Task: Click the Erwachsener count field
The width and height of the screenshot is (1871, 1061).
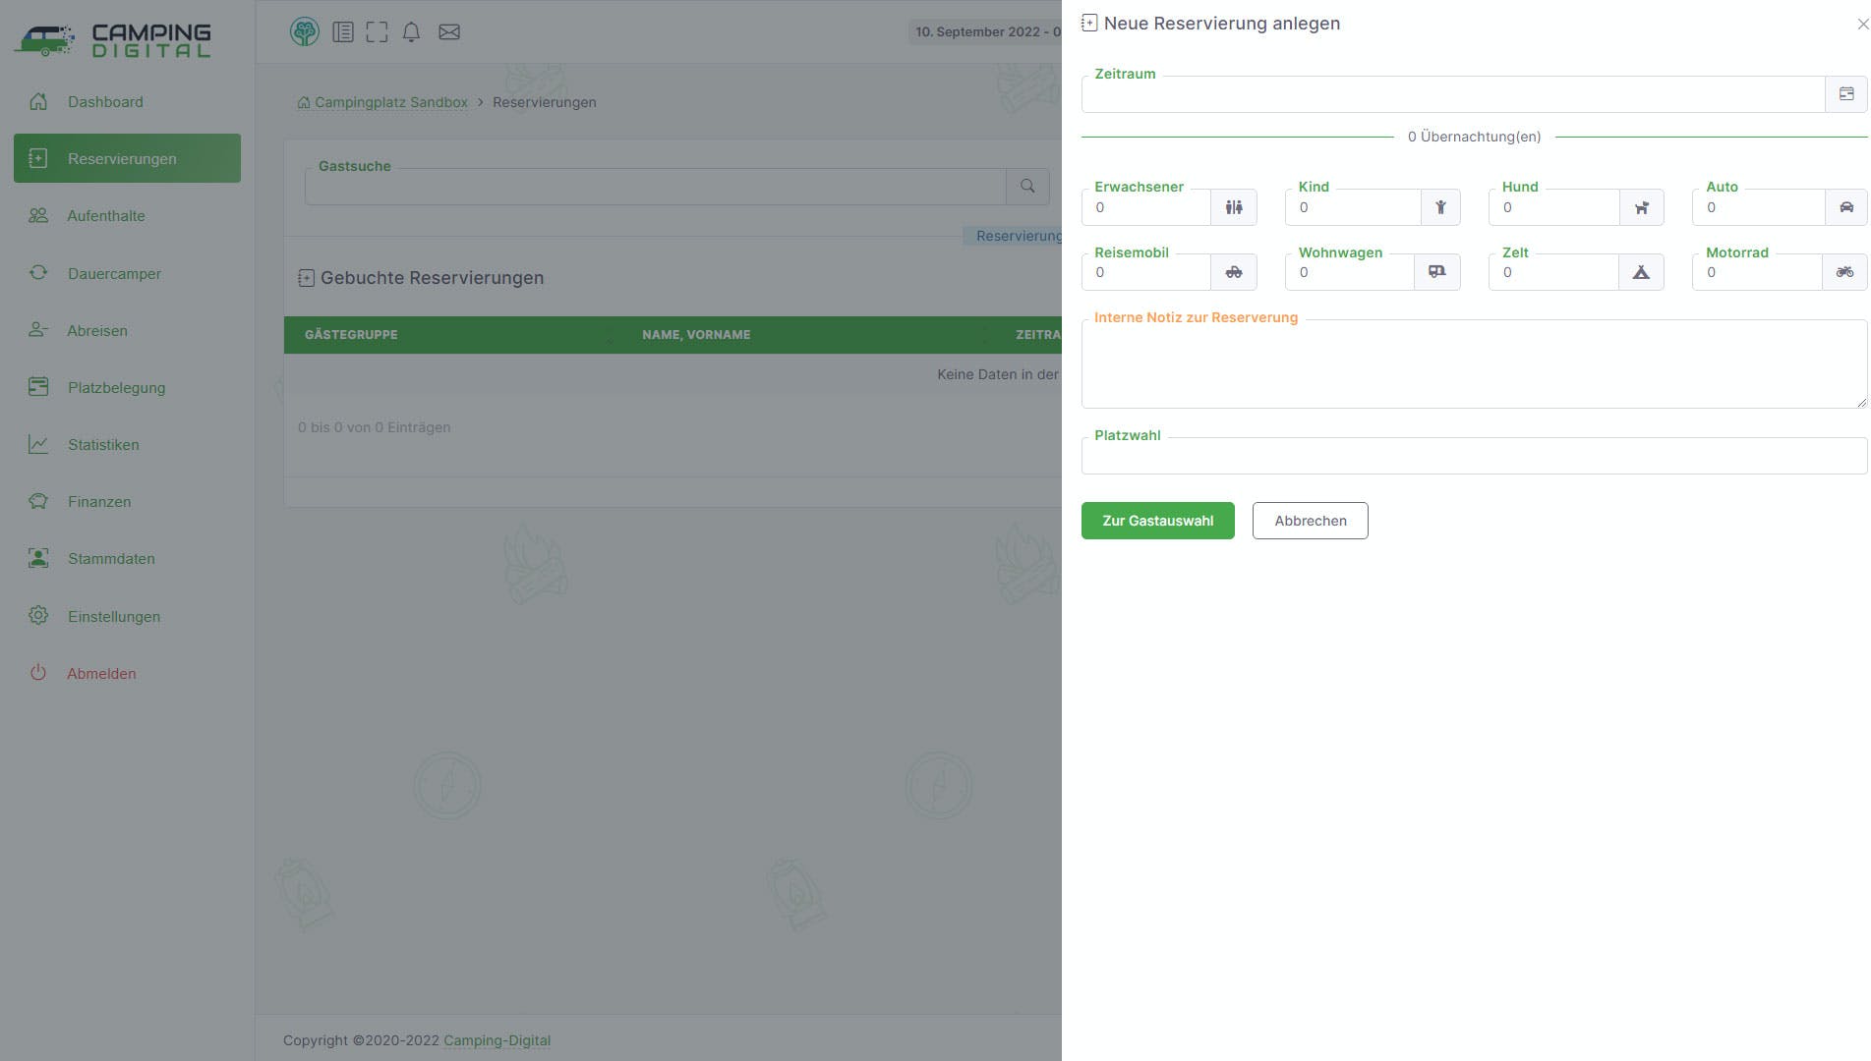Action: [1146, 207]
